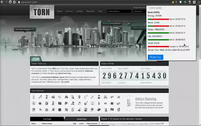Focus the email address input field
Image resolution: width=201 pixels, height=126 pixels.
(x=119, y=11)
